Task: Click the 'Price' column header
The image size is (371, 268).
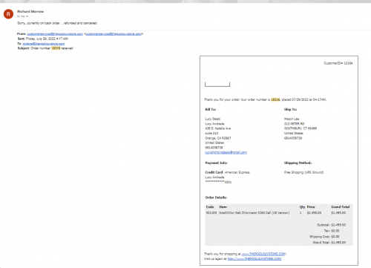Action: 311,207
